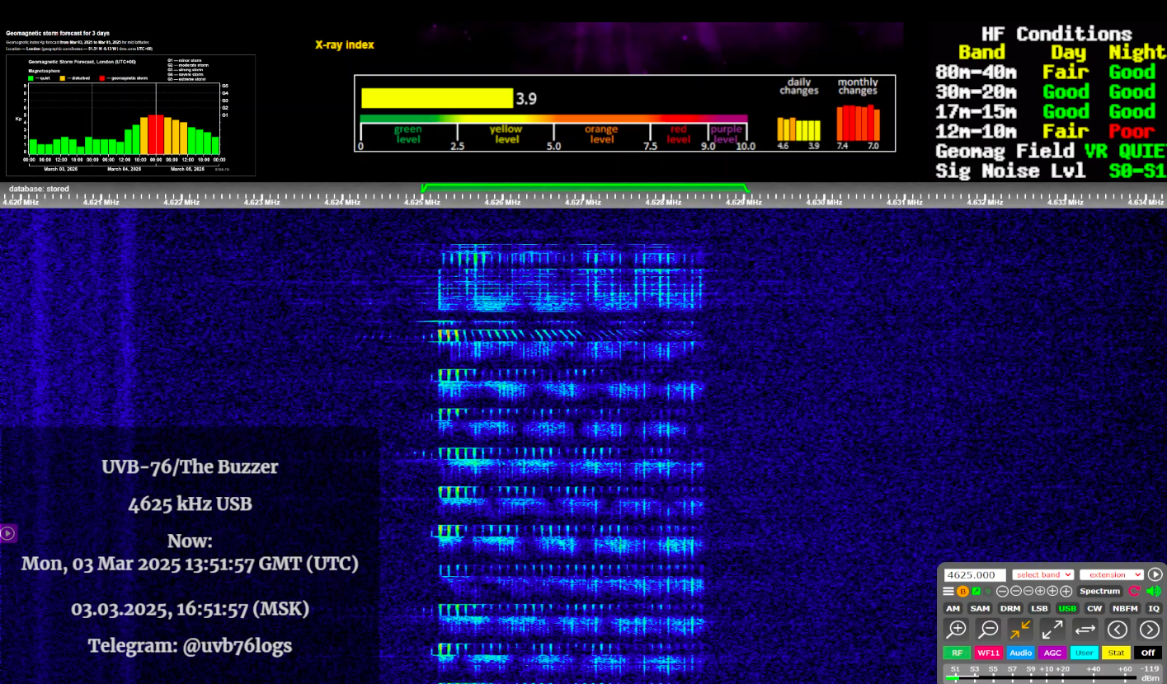Mute audio with the green speaker icon
The image size is (1167, 684).
click(1154, 591)
